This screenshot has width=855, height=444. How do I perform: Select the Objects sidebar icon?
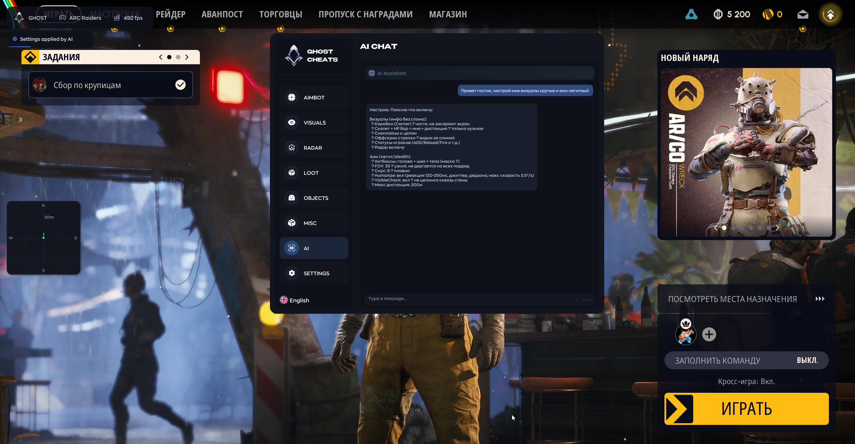[x=292, y=198]
